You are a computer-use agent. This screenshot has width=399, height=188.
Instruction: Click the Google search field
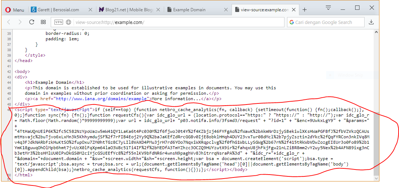326,22
